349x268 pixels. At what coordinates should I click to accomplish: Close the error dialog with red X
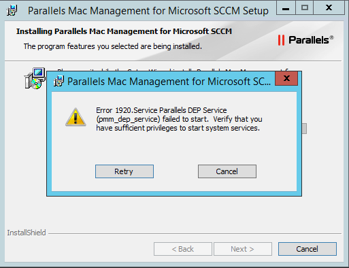pyautogui.click(x=286, y=78)
